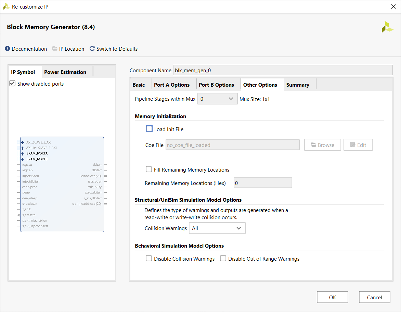
Task: Click the sbiterr output port label
Action: coord(97,165)
